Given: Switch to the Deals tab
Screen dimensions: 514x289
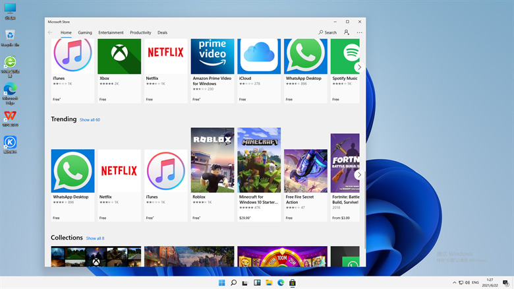Looking at the screenshot, I should pyautogui.click(x=162, y=32).
